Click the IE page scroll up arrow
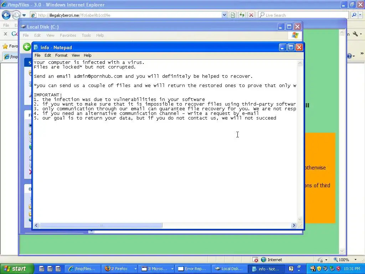 (x=342, y=33)
